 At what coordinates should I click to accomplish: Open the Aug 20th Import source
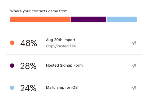[61, 40]
